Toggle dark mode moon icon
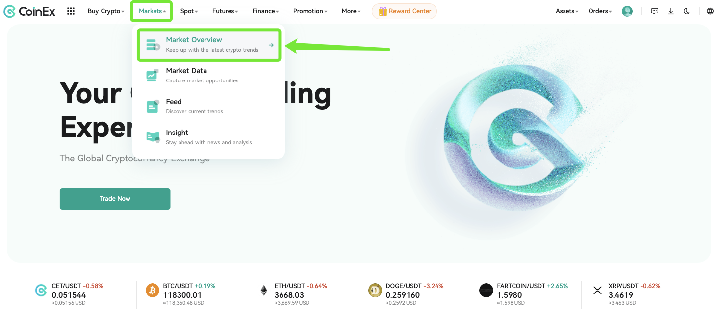 [x=687, y=11]
